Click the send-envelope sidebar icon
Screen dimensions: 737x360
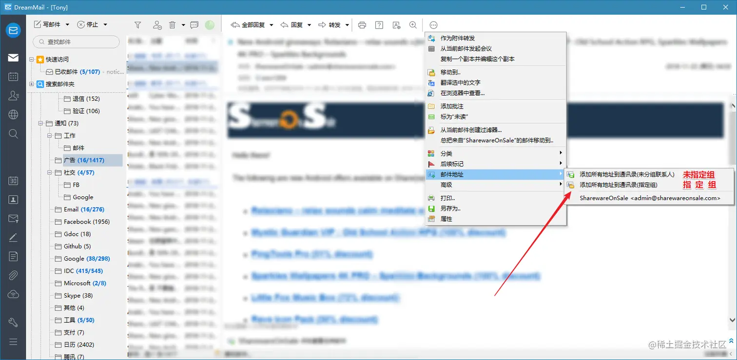tap(13, 218)
